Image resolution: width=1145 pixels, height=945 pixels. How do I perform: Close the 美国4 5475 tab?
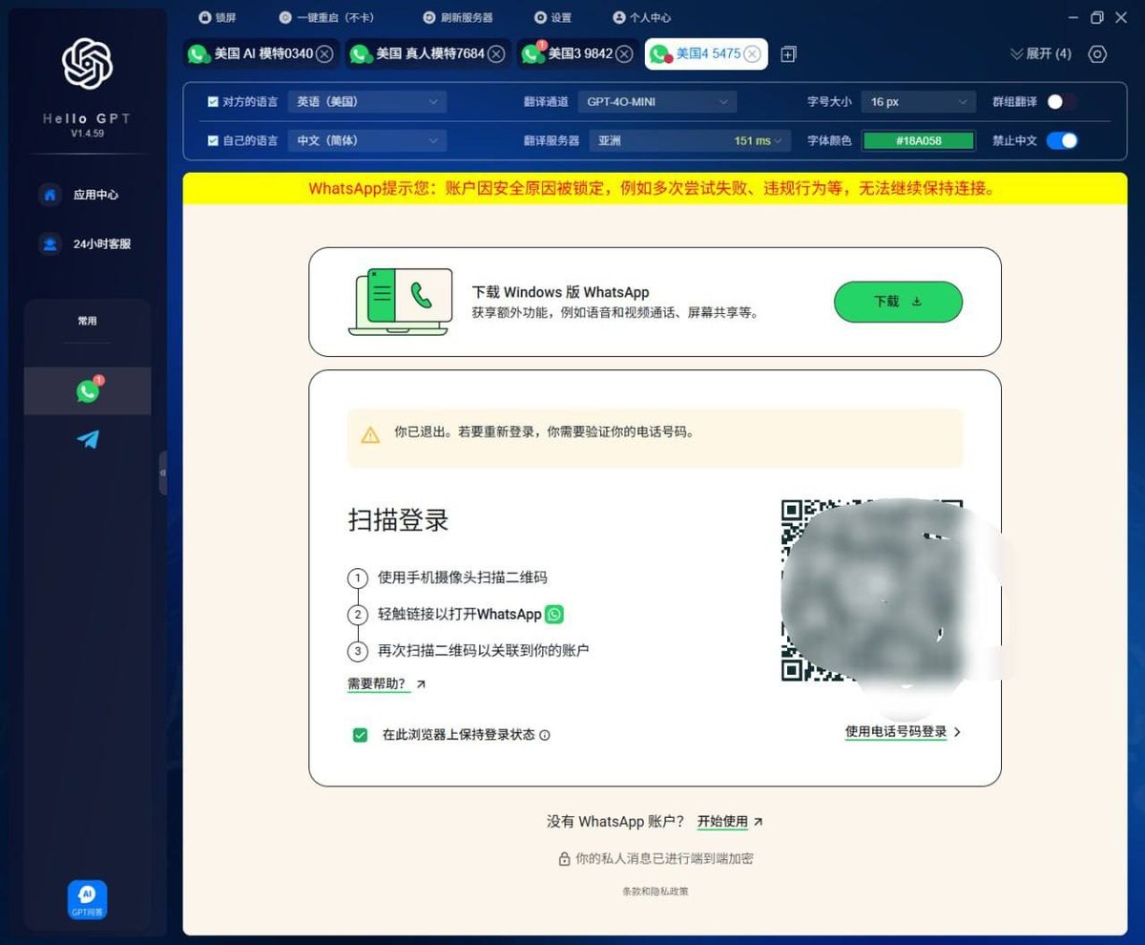(752, 53)
